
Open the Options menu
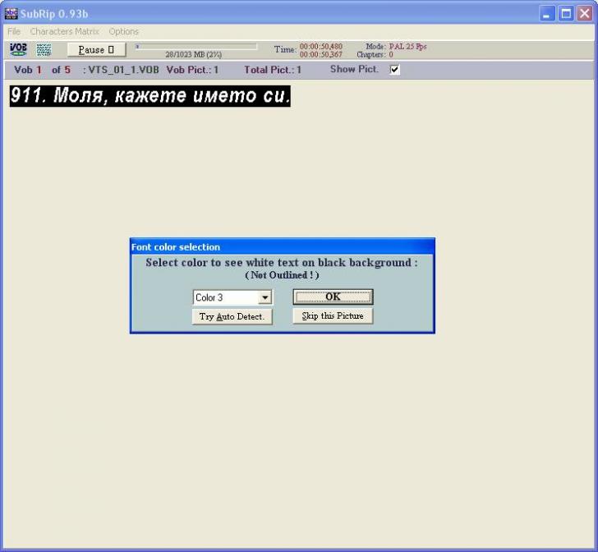point(123,31)
